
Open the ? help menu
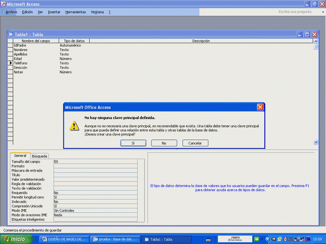(110, 12)
